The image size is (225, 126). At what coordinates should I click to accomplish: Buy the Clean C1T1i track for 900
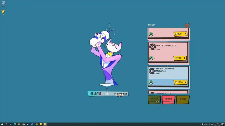pyautogui.click(x=180, y=58)
